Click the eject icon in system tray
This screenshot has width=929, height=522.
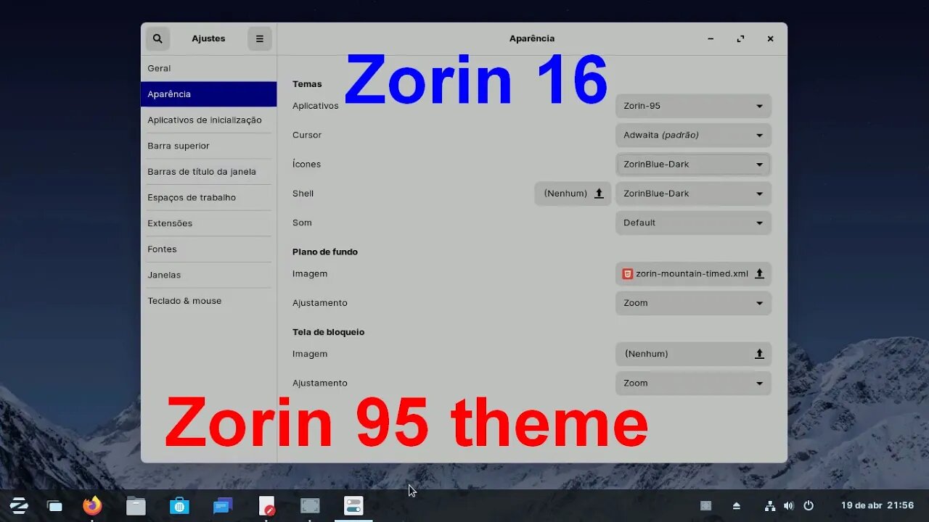pos(737,506)
